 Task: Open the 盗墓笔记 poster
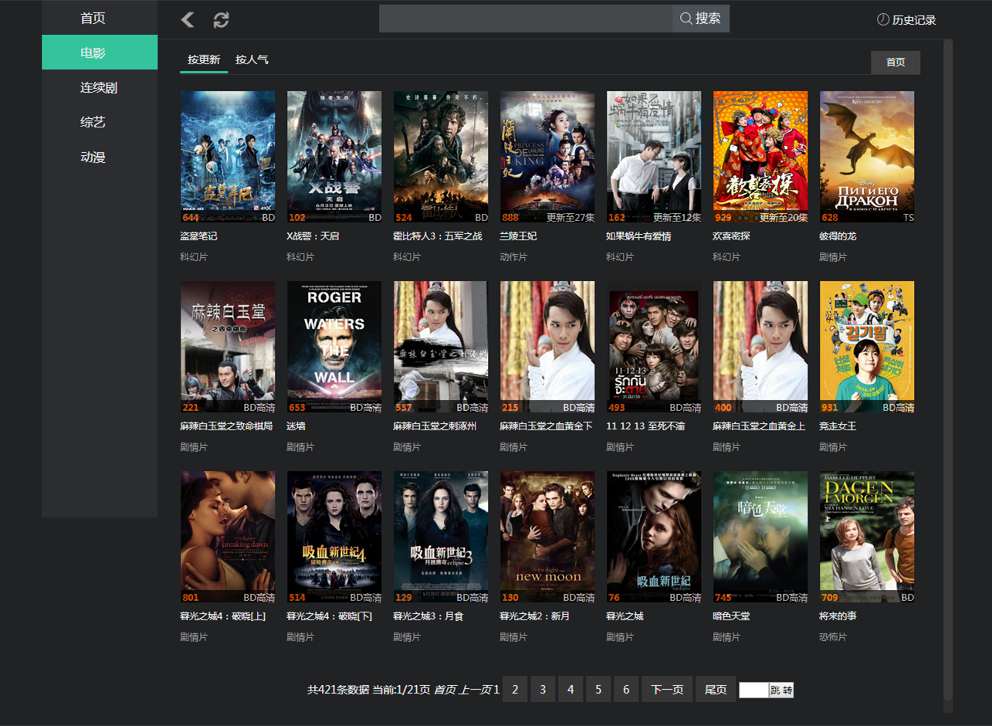point(228,157)
